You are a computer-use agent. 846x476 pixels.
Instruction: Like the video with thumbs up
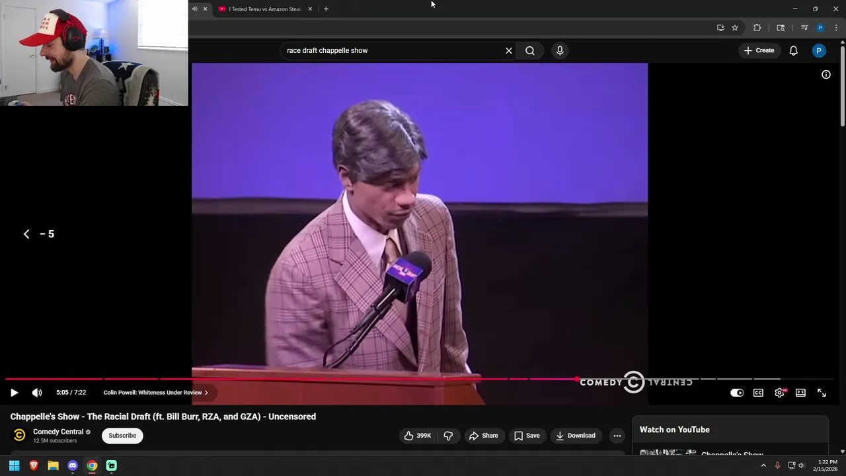417,436
